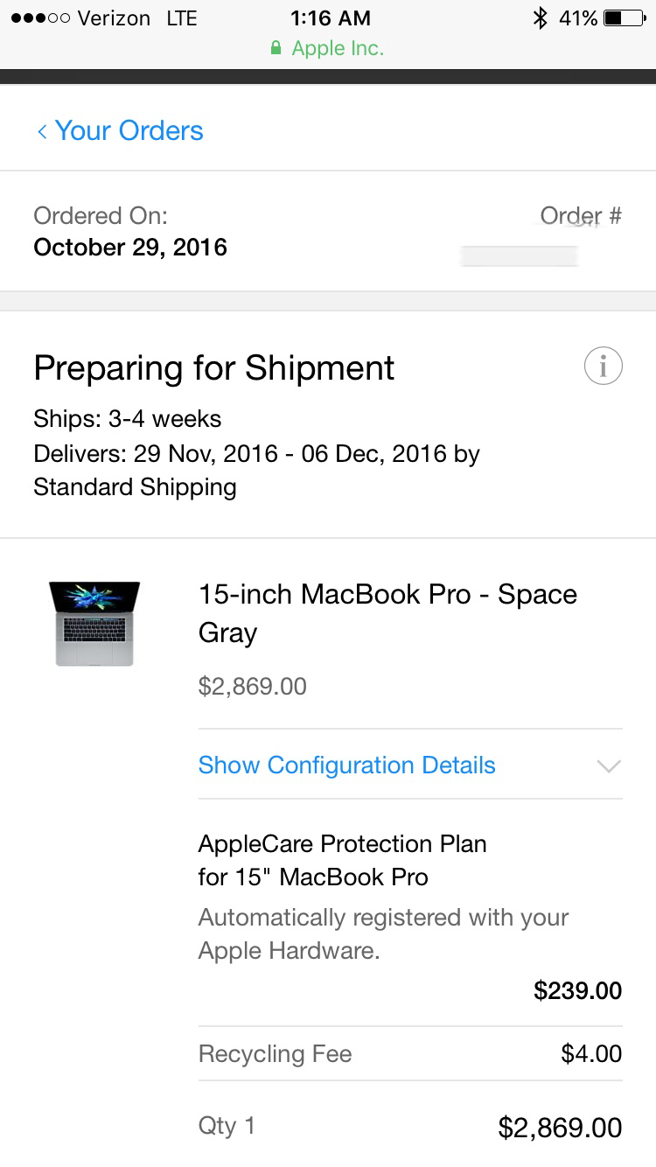Tap the configuration details down chevron
656x1167 pixels.
608,766
